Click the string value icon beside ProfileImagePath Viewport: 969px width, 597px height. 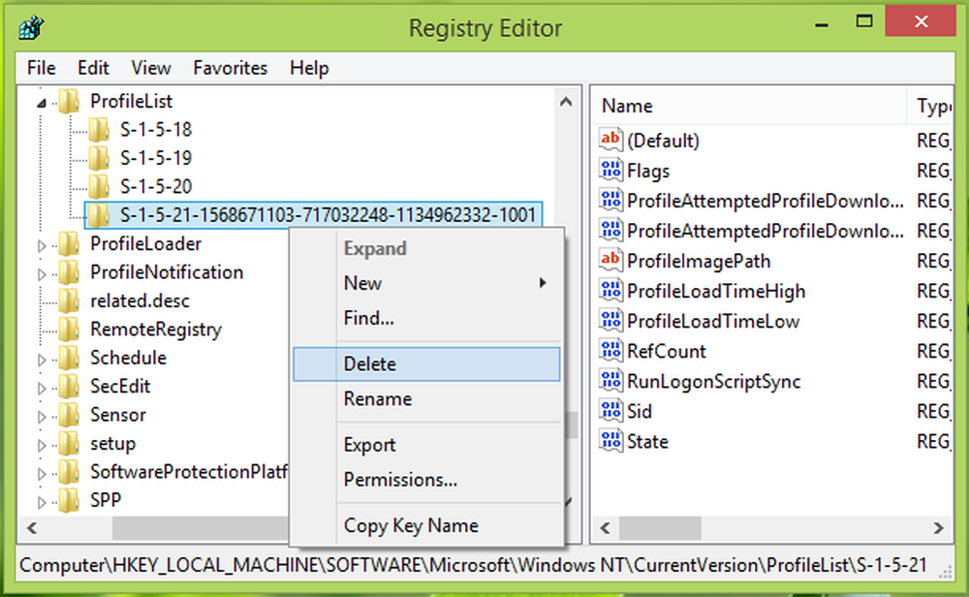click(610, 260)
